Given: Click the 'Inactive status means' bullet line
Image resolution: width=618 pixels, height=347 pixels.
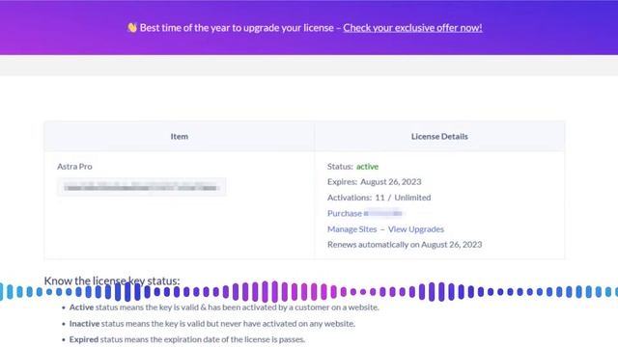Looking at the screenshot, I should tap(212, 324).
